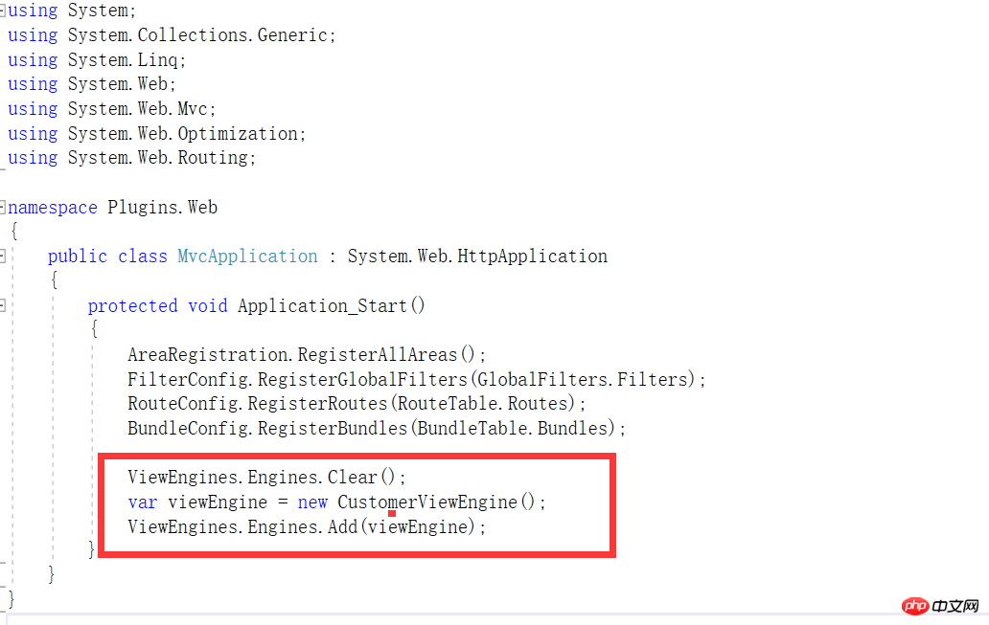Click 'using System.Web.Optimization;' line

pos(156,134)
